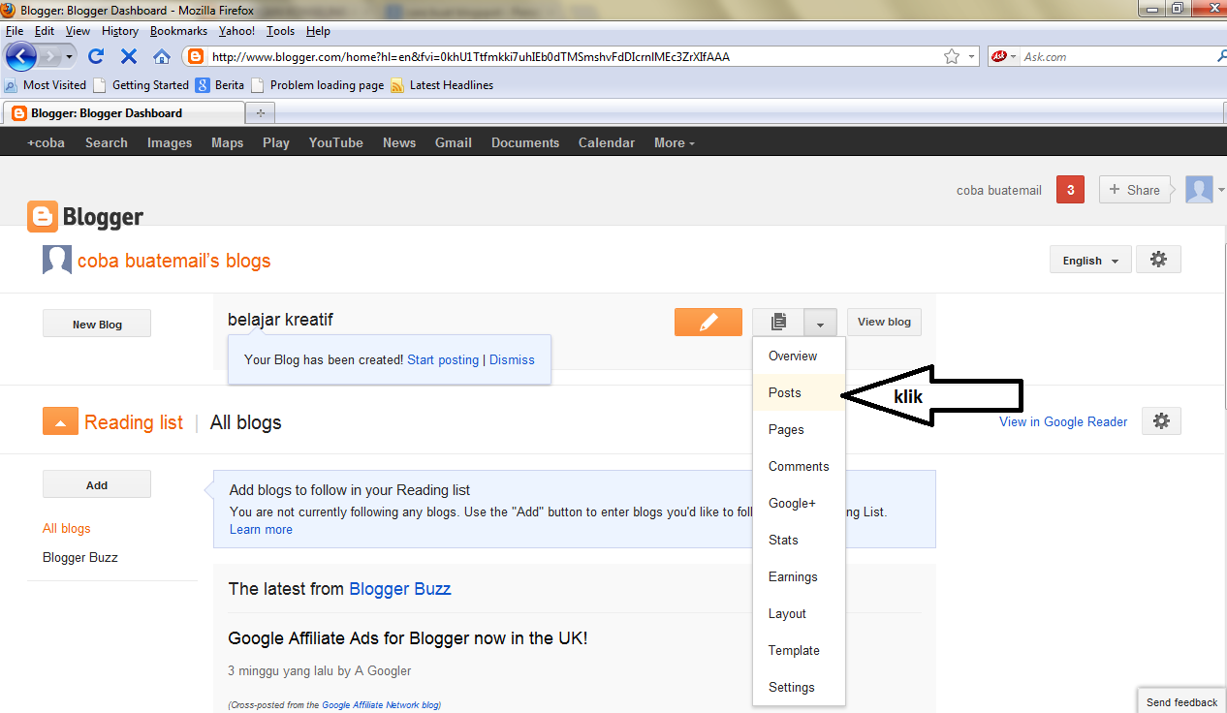
Task: Reload the page with the refresh icon
Action: tap(96, 56)
